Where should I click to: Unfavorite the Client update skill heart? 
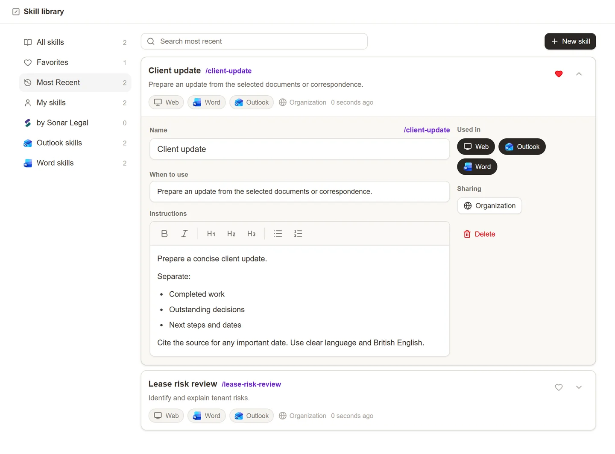coord(559,74)
